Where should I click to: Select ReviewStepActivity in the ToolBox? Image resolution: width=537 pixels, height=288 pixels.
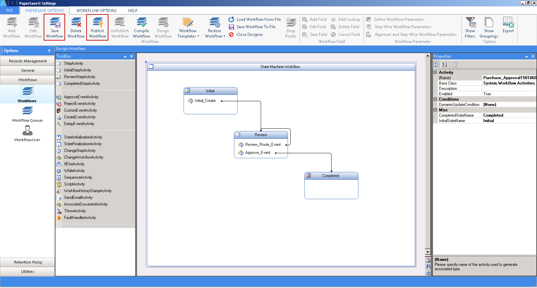pyautogui.click(x=80, y=77)
